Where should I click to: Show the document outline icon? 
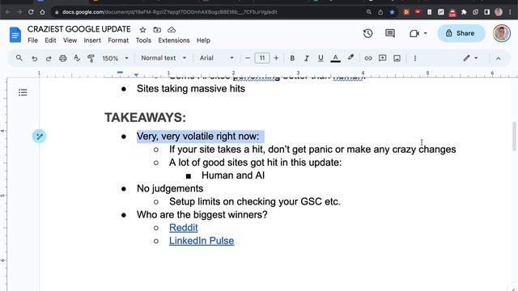[x=23, y=92]
